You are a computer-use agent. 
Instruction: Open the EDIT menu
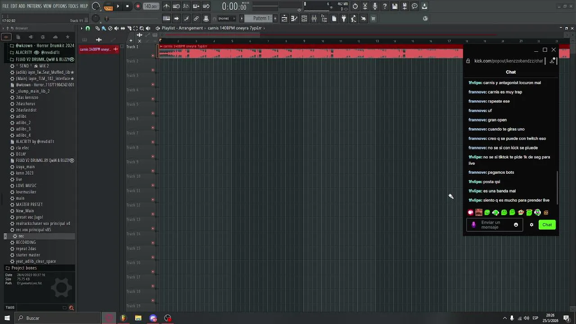pyautogui.click(x=14, y=6)
